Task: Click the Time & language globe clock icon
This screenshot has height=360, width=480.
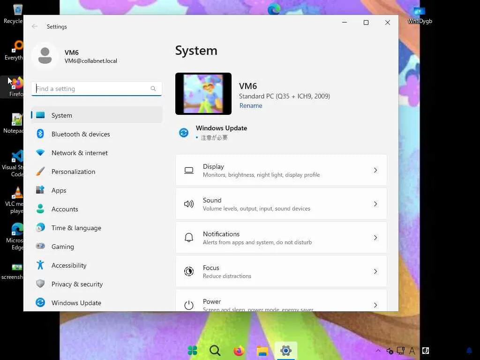Action: pos(40,227)
